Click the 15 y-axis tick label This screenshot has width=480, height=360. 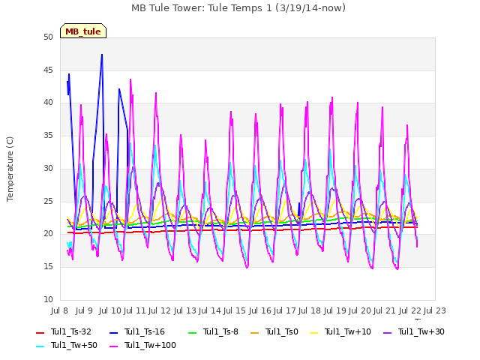48,267
